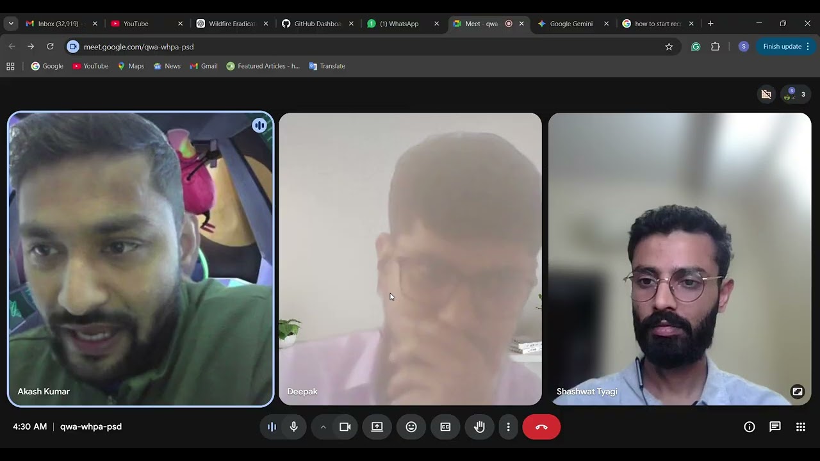Open audio settings chevron arrow
This screenshot has height=461, width=820.
(x=323, y=427)
